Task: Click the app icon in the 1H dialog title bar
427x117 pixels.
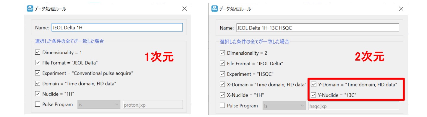Action: 30,9
